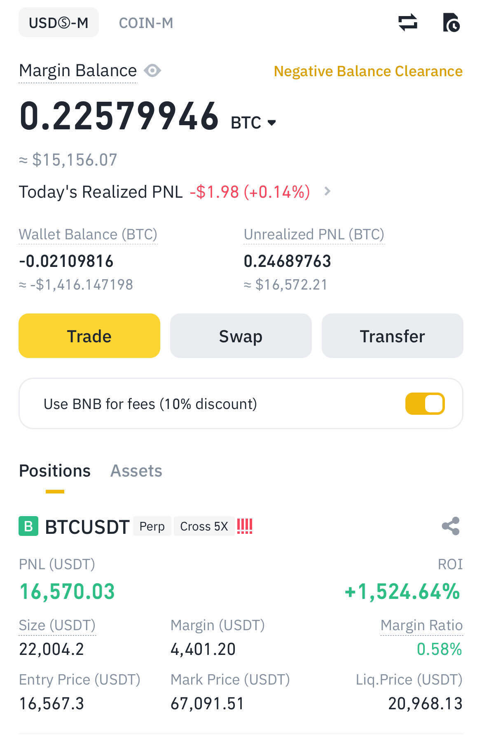Select the USDⓈ-M tab
The image size is (482, 741).
[x=58, y=23]
